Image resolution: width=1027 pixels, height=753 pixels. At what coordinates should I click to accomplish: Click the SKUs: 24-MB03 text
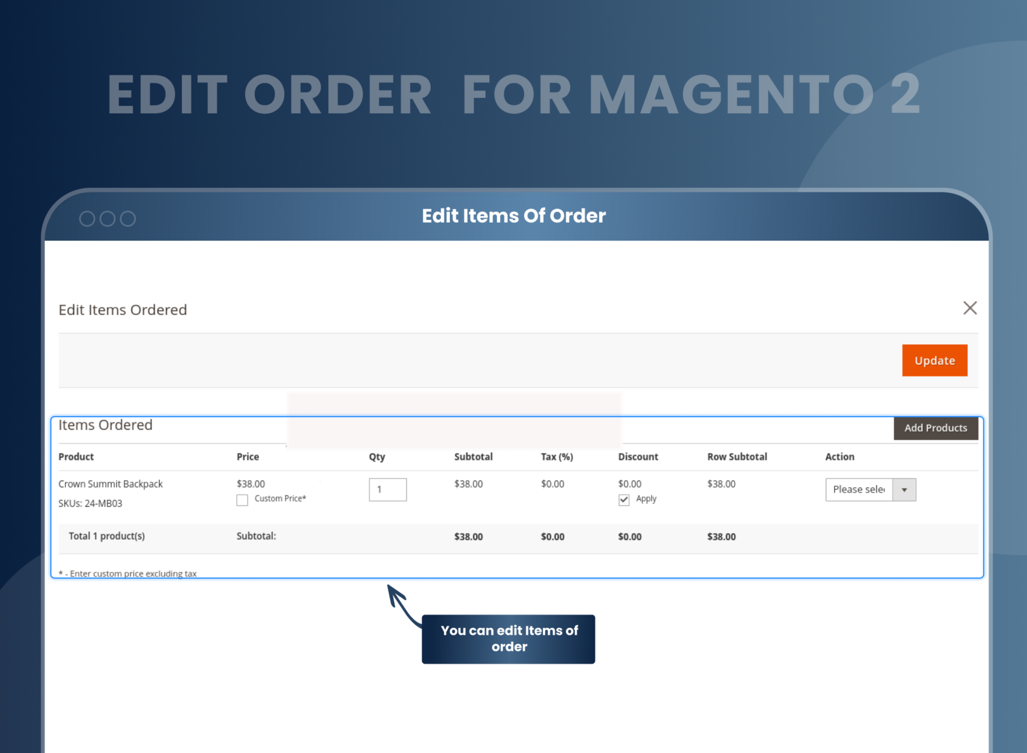click(x=90, y=503)
